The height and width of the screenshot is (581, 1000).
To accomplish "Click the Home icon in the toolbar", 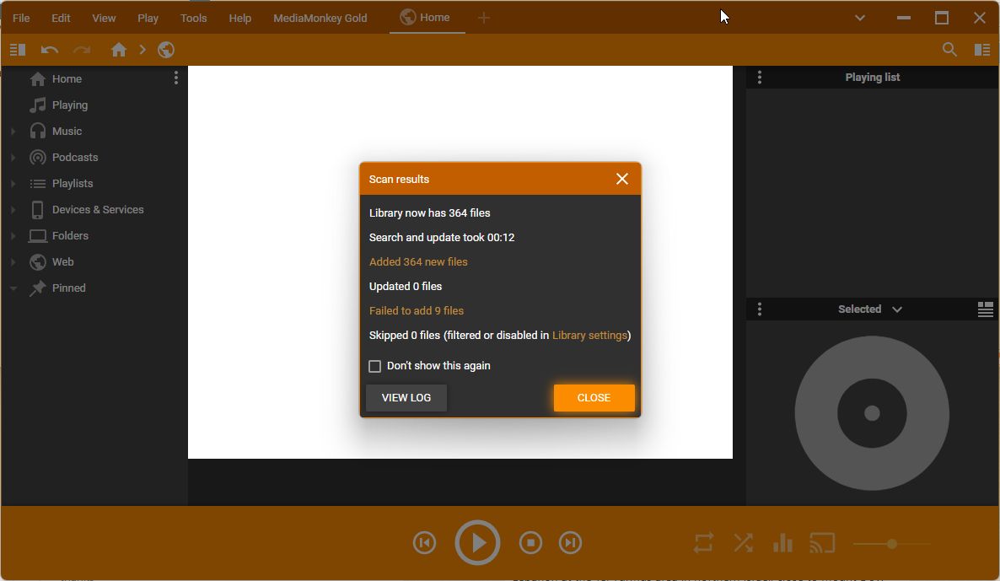I will (x=119, y=50).
